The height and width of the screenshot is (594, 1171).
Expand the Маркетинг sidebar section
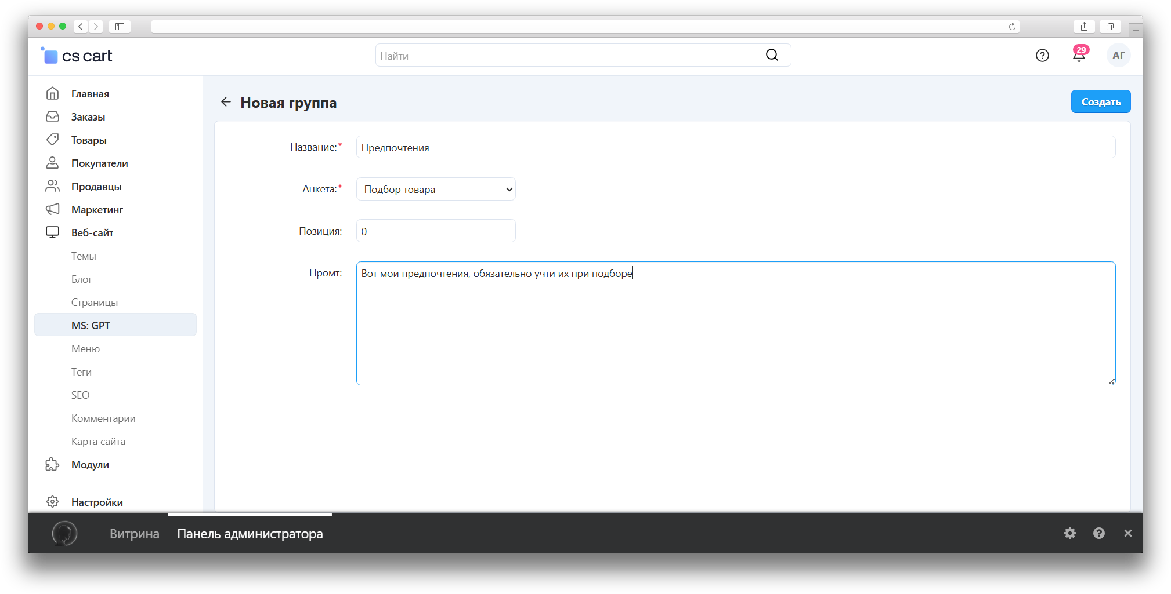[x=97, y=210]
